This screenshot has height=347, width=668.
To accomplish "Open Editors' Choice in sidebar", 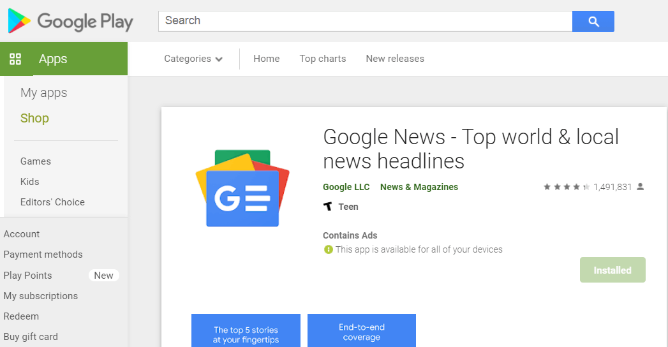I will coord(52,202).
